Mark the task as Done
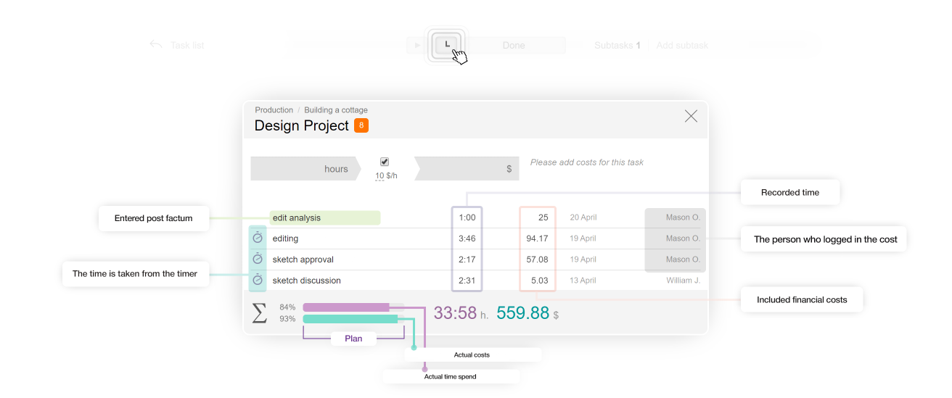 pos(514,45)
